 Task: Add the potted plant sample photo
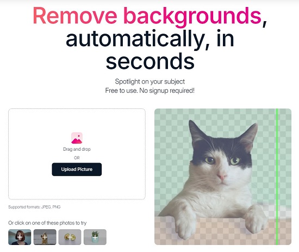pos(95,237)
